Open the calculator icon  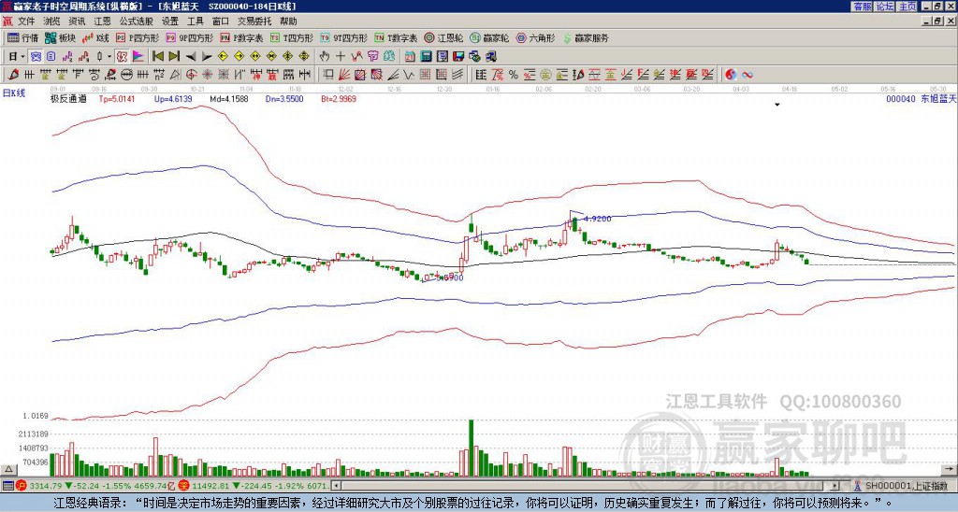click(426, 57)
